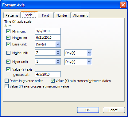Uncheck the Minimum auto checkbox
The width and height of the screenshot is (128, 117).
[x=8, y=31]
